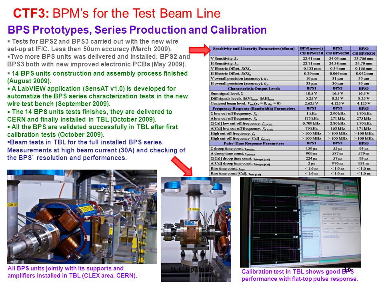Select the heading "BPS Prototypes, Series Production and Calibration"

[137, 30]
